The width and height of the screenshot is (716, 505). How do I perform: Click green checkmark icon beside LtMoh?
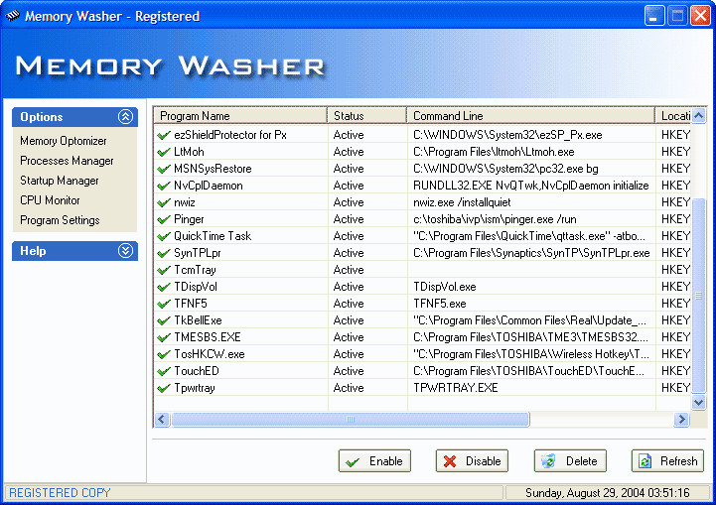(x=164, y=153)
